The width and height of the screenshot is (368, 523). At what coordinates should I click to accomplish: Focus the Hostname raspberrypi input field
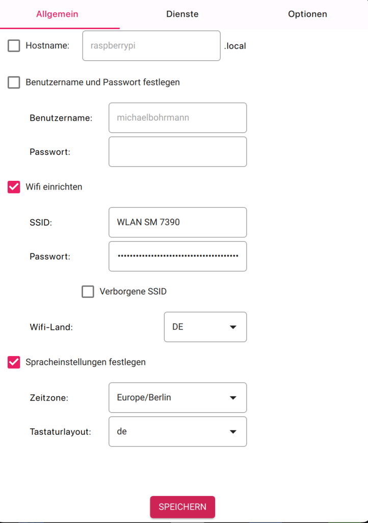click(151, 45)
